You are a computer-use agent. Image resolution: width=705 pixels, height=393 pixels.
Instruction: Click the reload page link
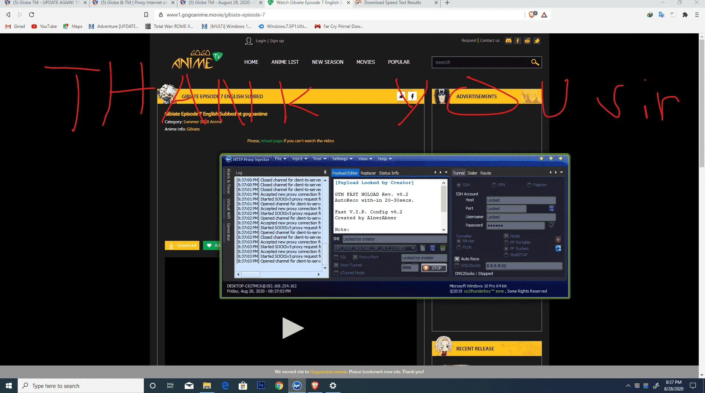271,141
